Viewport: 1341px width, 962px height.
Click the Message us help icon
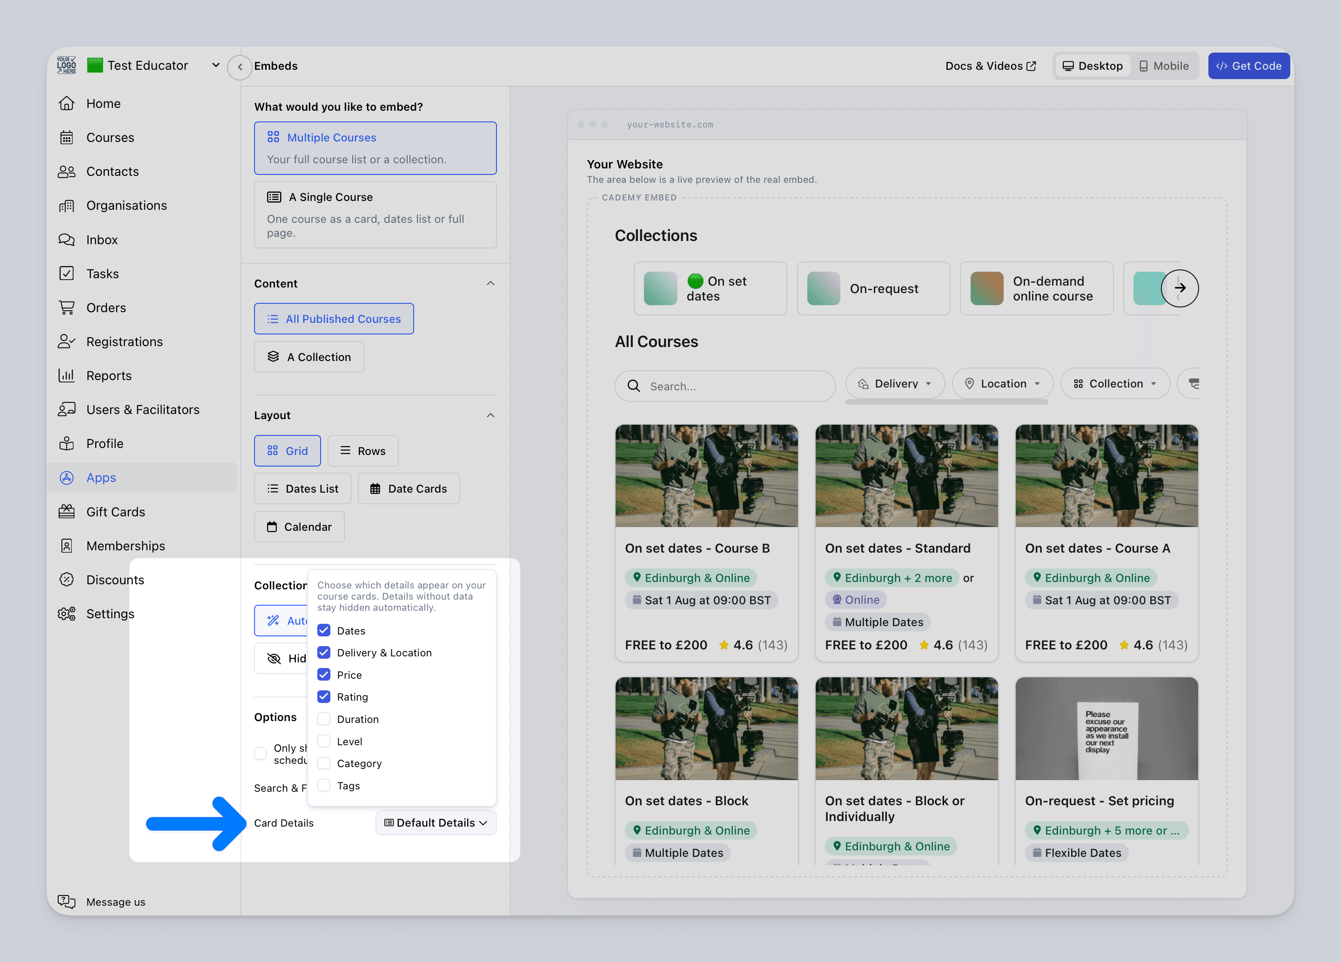tap(66, 902)
